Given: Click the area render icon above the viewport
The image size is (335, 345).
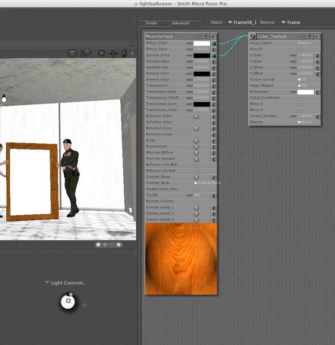Looking at the screenshot, I should pos(86,53).
